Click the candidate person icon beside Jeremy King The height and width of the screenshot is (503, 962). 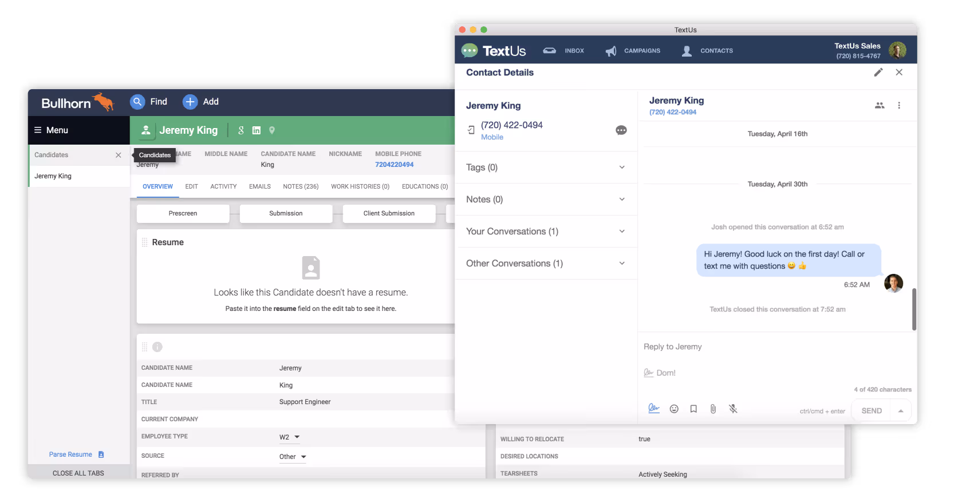point(146,130)
